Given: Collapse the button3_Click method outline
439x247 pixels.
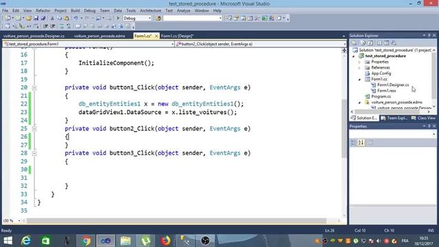Looking at the screenshot, I should 34,154.
